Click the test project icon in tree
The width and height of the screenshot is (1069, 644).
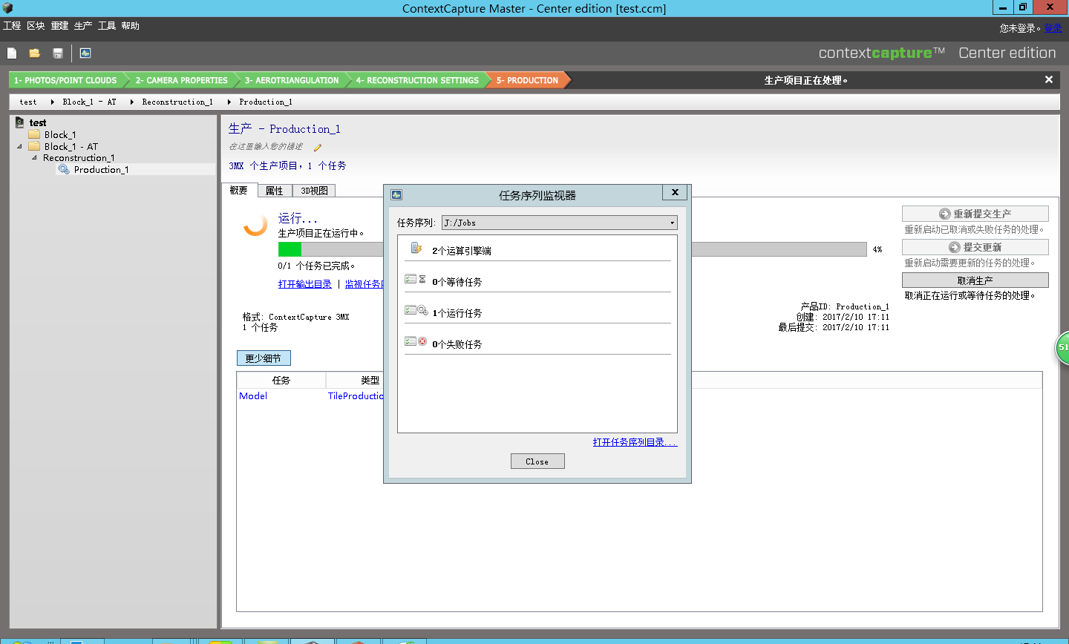[x=20, y=122]
